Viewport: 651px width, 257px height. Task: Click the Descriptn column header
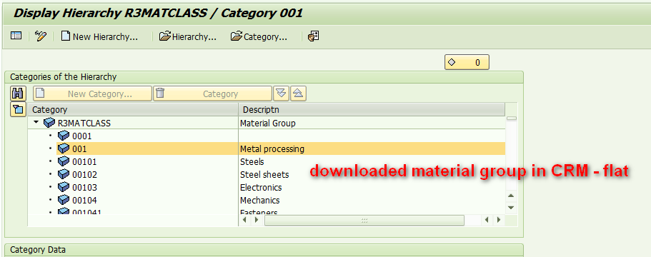pyautogui.click(x=372, y=110)
